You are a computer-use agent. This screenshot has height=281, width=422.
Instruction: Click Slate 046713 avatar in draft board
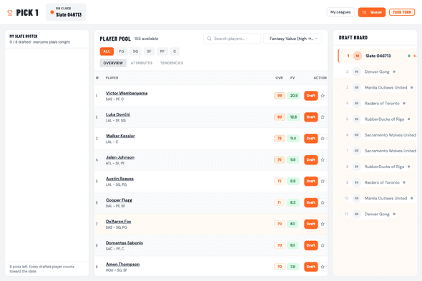coord(358,56)
